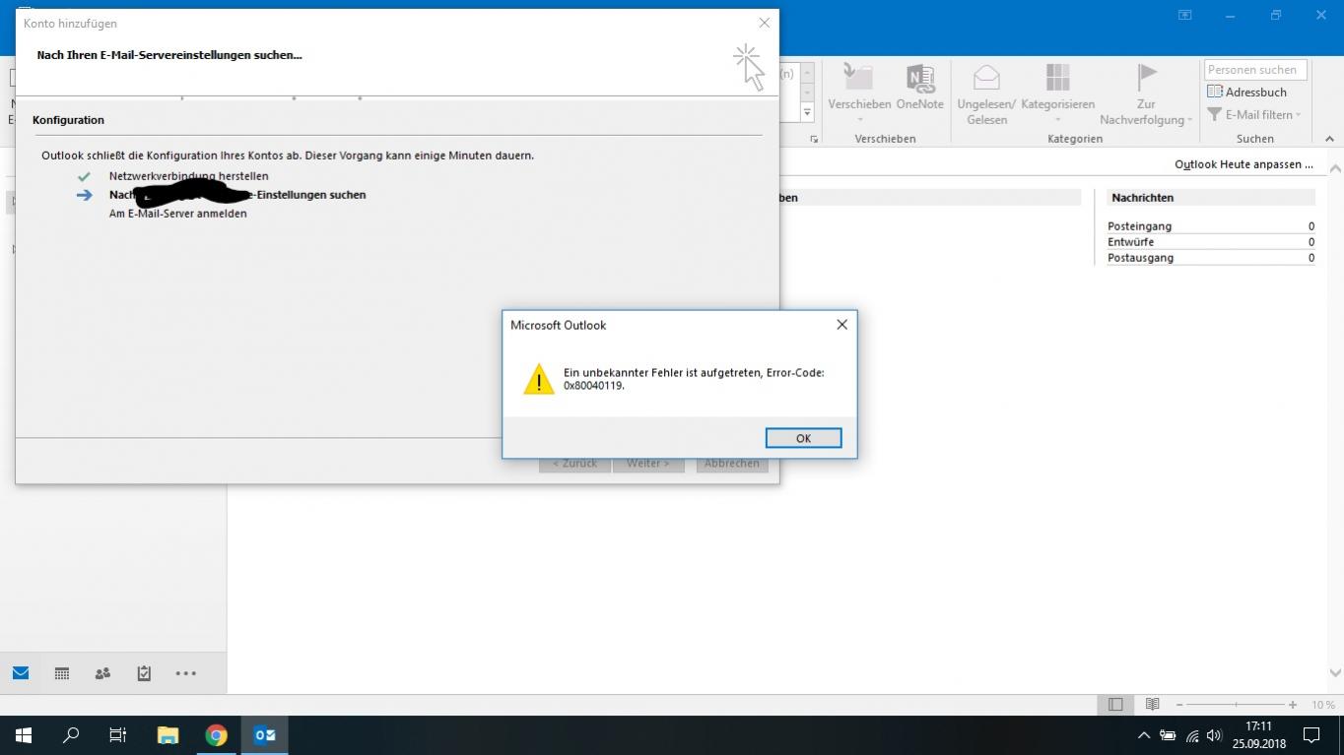The image size is (1344, 755).
Task: Click the OneNote ribbon icon
Action: (x=920, y=78)
